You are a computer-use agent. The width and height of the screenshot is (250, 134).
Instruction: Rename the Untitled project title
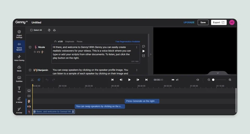[x=36, y=22]
